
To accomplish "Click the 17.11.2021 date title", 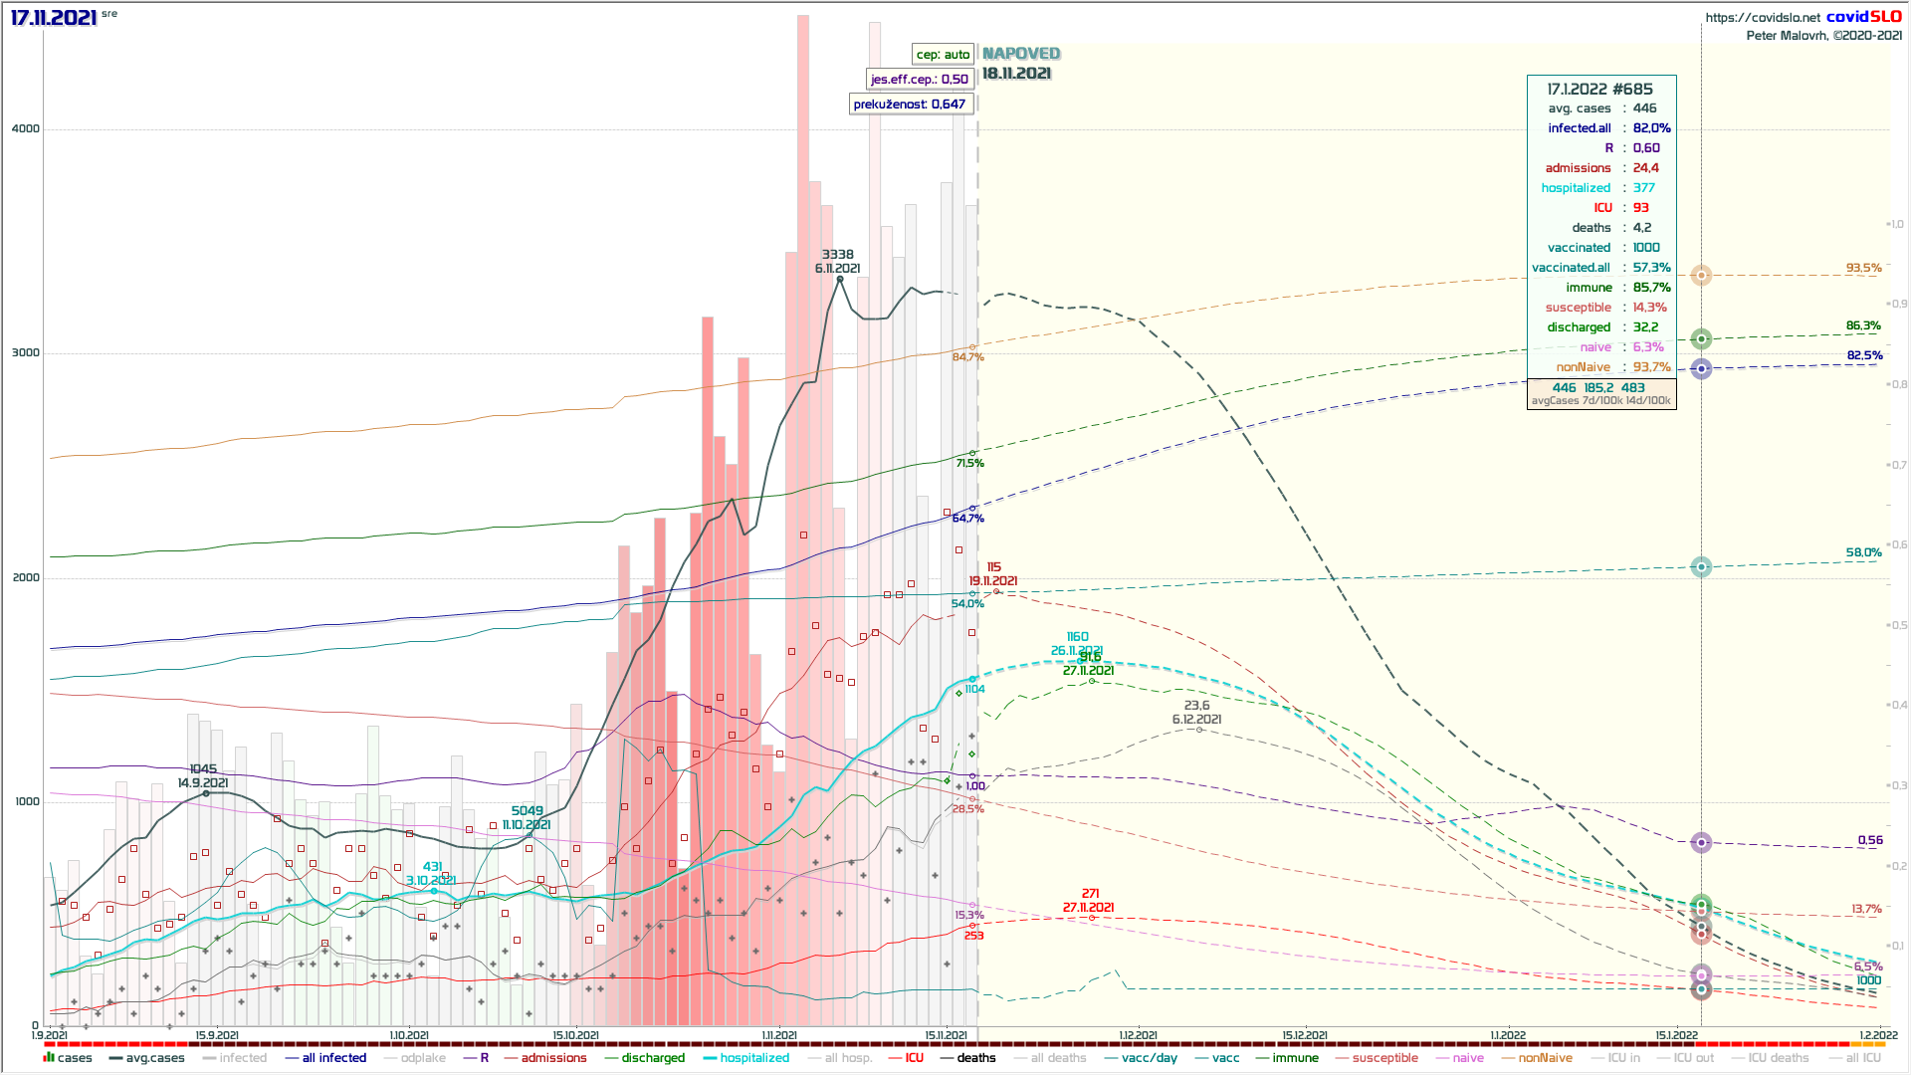I will point(54,18).
